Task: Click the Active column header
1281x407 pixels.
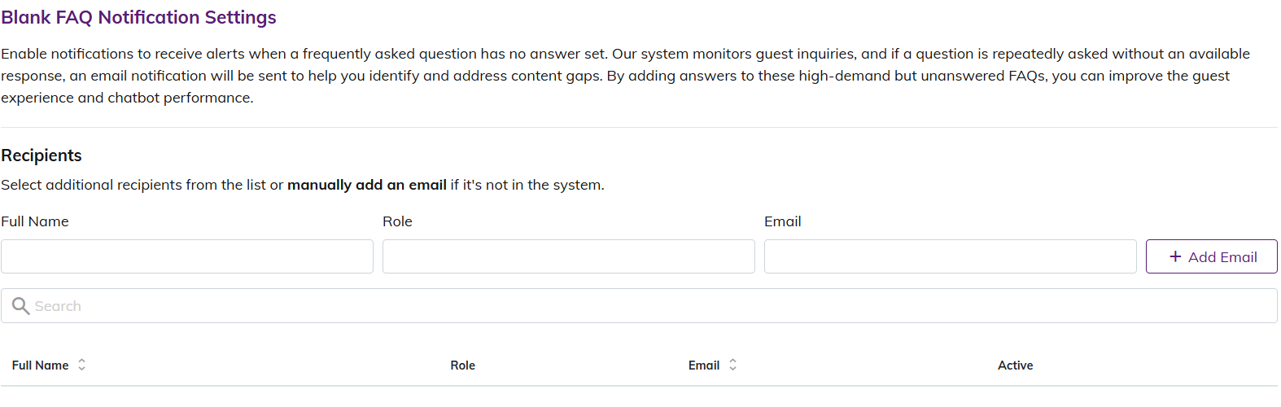Action: (1015, 365)
